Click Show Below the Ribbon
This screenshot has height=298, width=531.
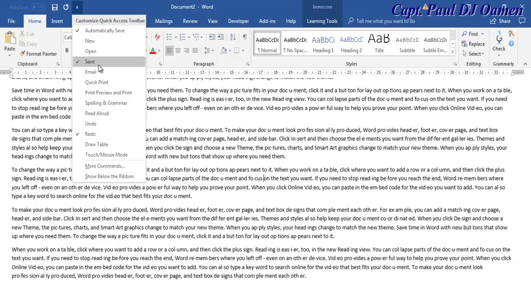[x=109, y=176]
